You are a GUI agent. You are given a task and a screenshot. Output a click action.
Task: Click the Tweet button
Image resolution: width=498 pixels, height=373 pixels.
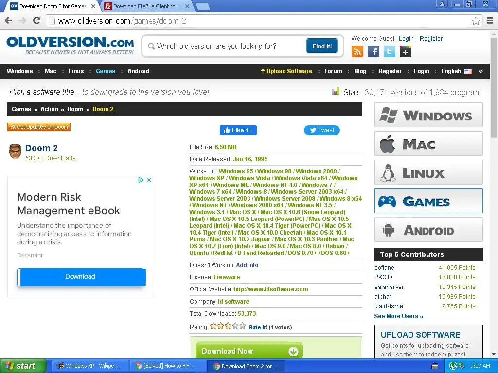(x=322, y=130)
